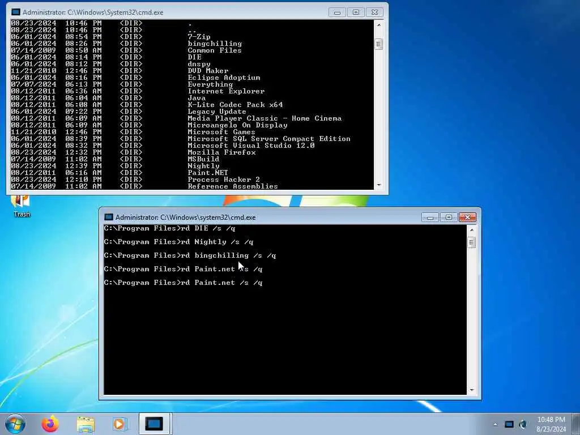This screenshot has width=580, height=435.
Task: Click the 'rd DIE /s /q' command line
Action: coord(169,228)
